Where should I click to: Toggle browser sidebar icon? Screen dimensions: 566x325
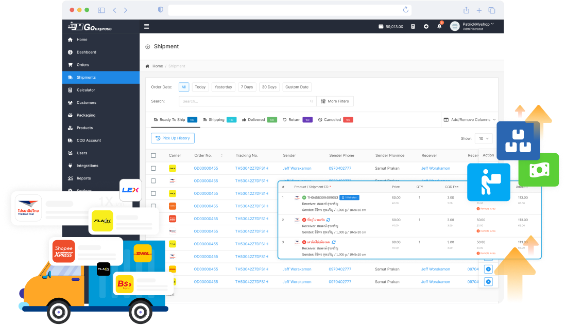coord(101,10)
